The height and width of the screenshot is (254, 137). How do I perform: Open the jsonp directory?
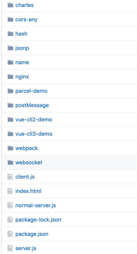(x=22, y=48)
